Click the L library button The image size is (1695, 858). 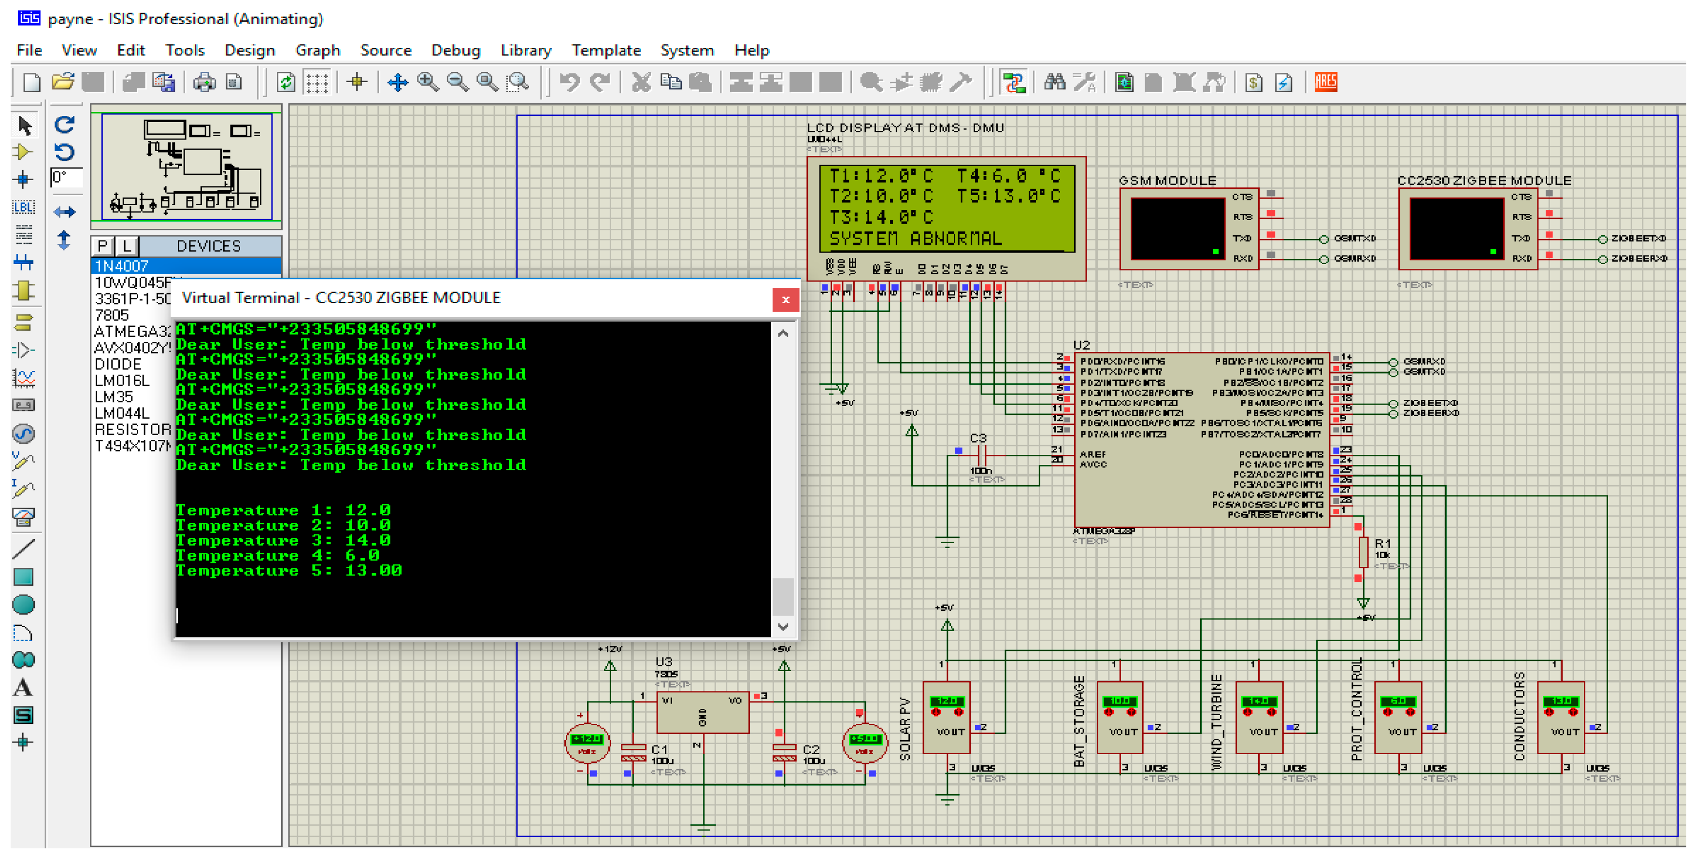pyautogui.click(x=126, y=246)
